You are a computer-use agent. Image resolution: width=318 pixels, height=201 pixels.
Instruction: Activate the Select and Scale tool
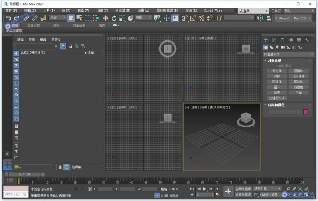122,18
